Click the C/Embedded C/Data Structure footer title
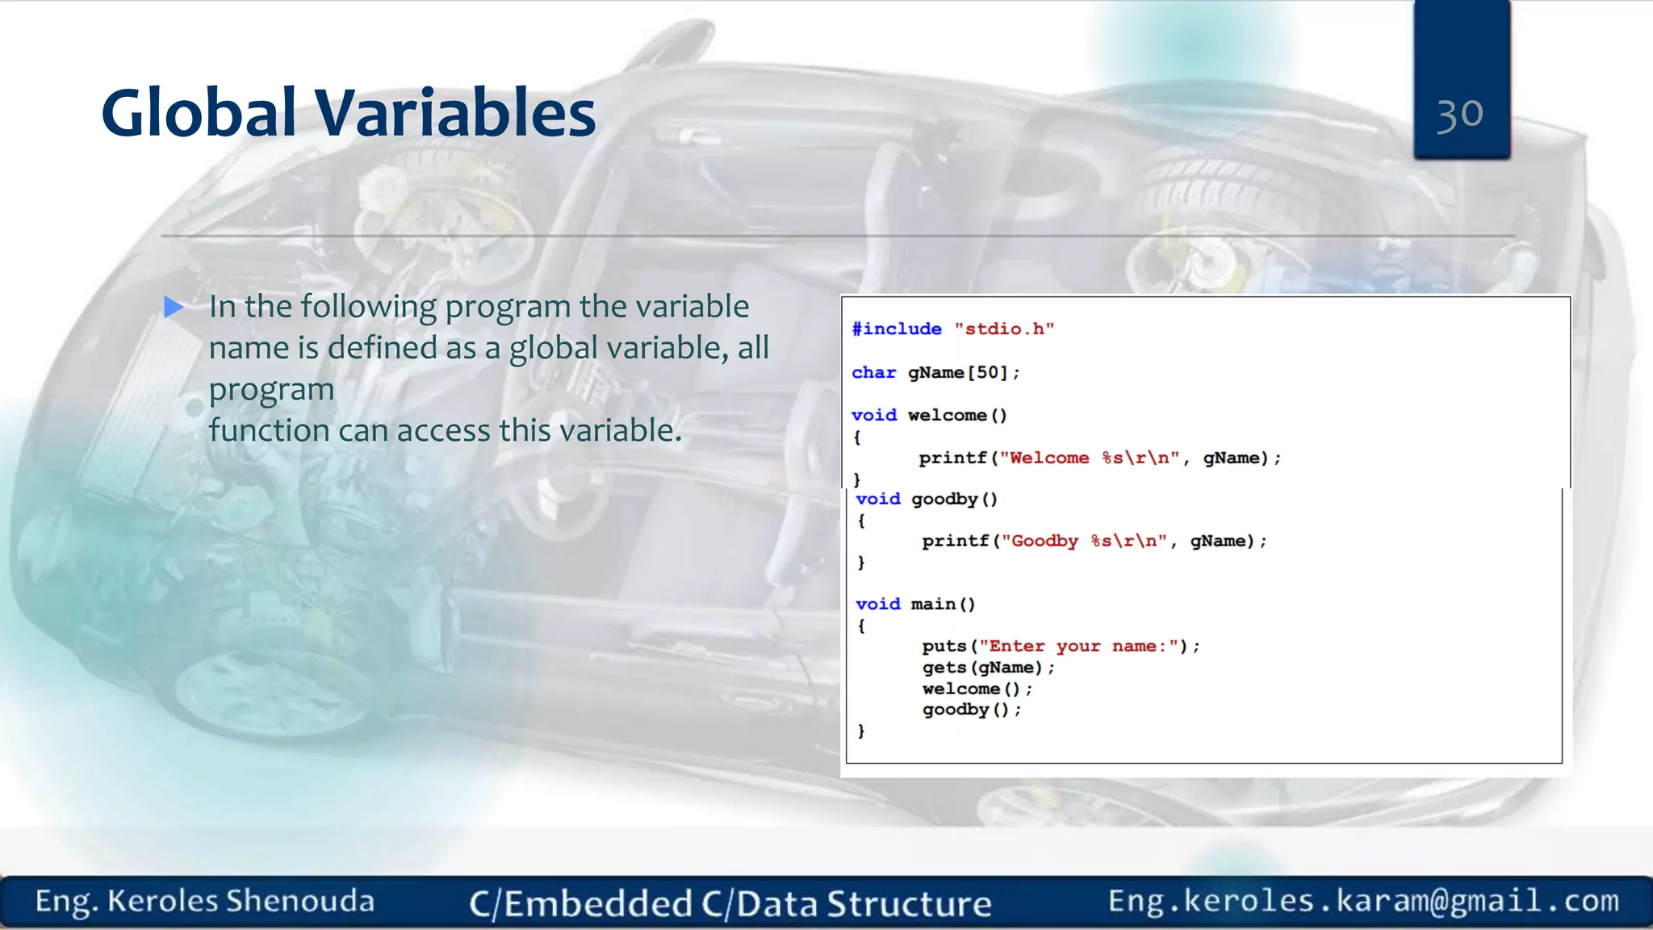 [730, 903]
